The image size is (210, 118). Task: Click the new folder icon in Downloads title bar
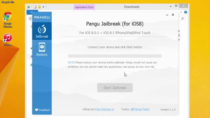pos(39,7)
